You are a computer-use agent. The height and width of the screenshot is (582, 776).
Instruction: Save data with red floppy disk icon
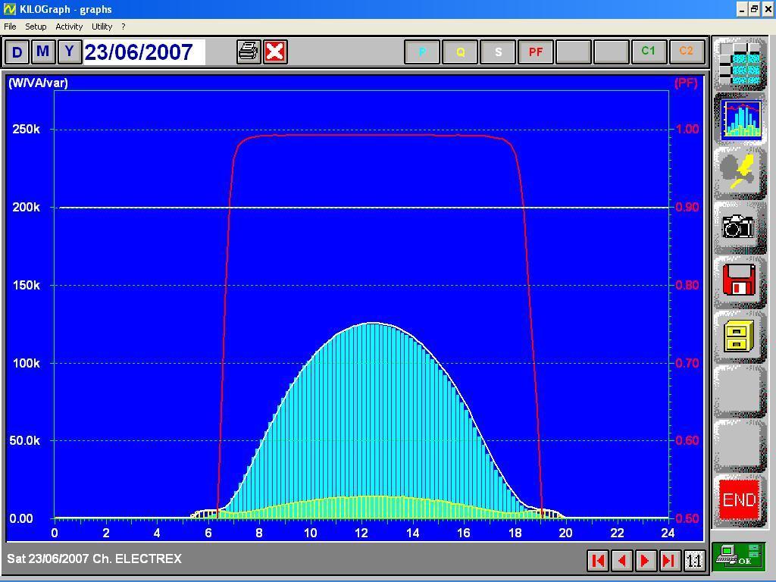click(740, 282)
